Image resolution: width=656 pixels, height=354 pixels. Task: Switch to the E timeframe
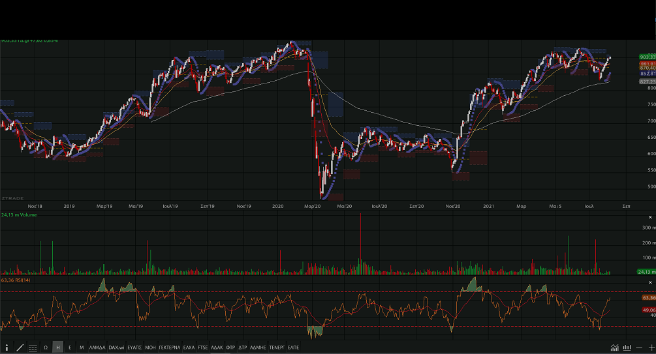[x=70, y=348]
